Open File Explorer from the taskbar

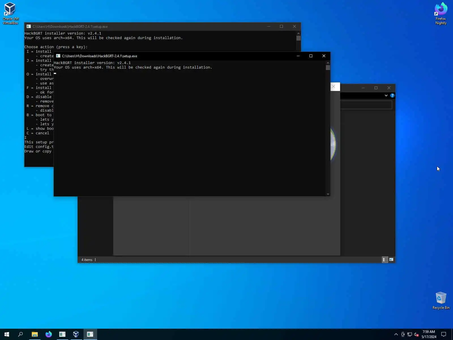35,334
